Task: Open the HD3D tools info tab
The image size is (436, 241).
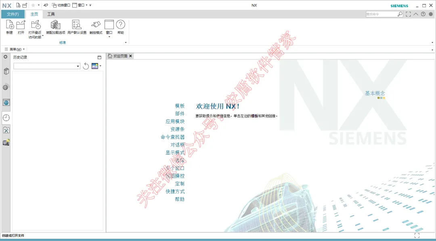Action: click(x=6, y=87)
